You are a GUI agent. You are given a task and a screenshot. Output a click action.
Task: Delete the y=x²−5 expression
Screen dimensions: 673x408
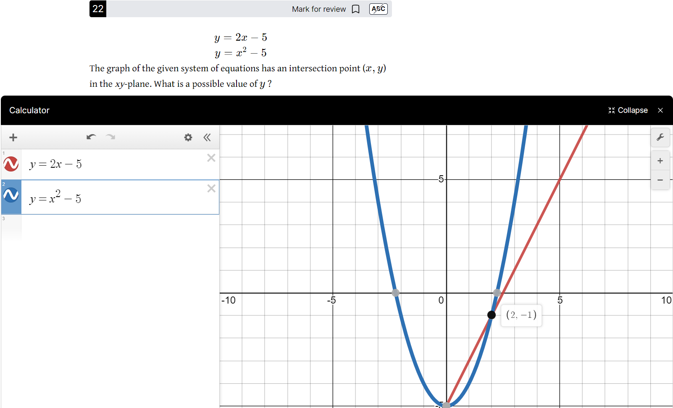click(211, 189)
